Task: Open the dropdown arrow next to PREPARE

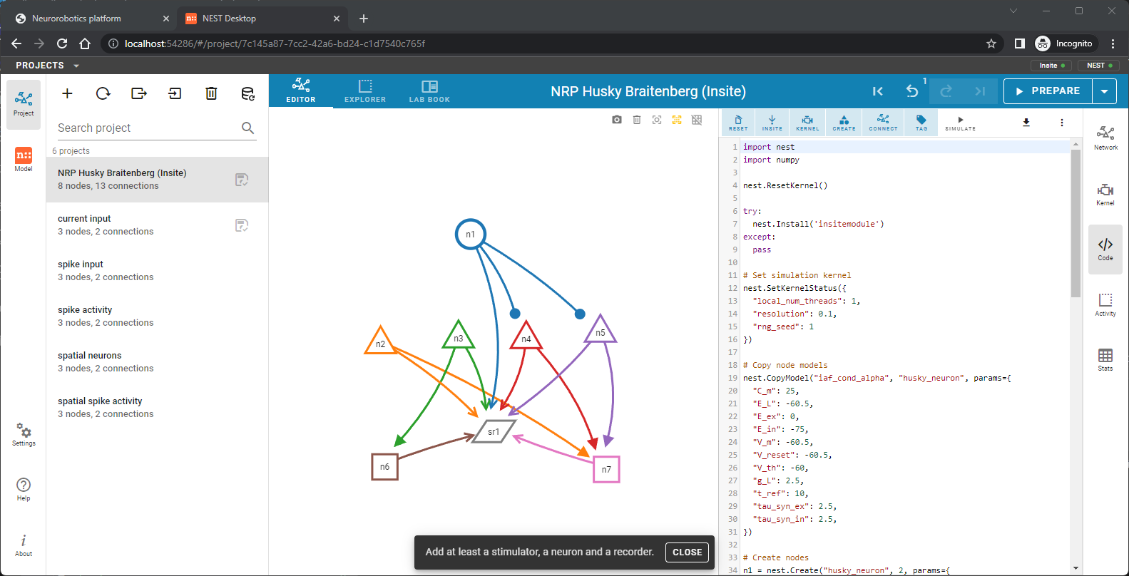Action: pos(1104,91)
